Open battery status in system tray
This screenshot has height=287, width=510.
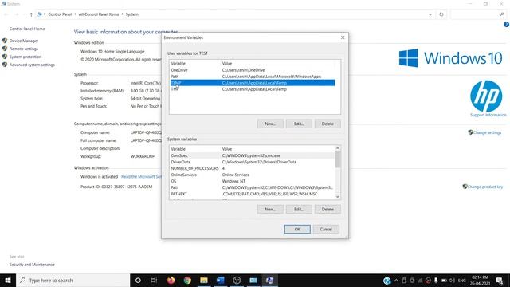pyautogui.click(x=444, y=281)
